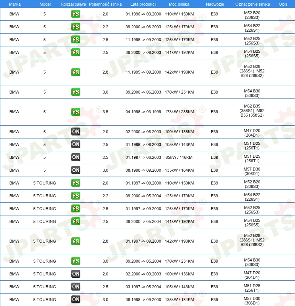Select the Rodzaj paliwa column header
This screenshot has height=306, width=295.
coord(73,4)
